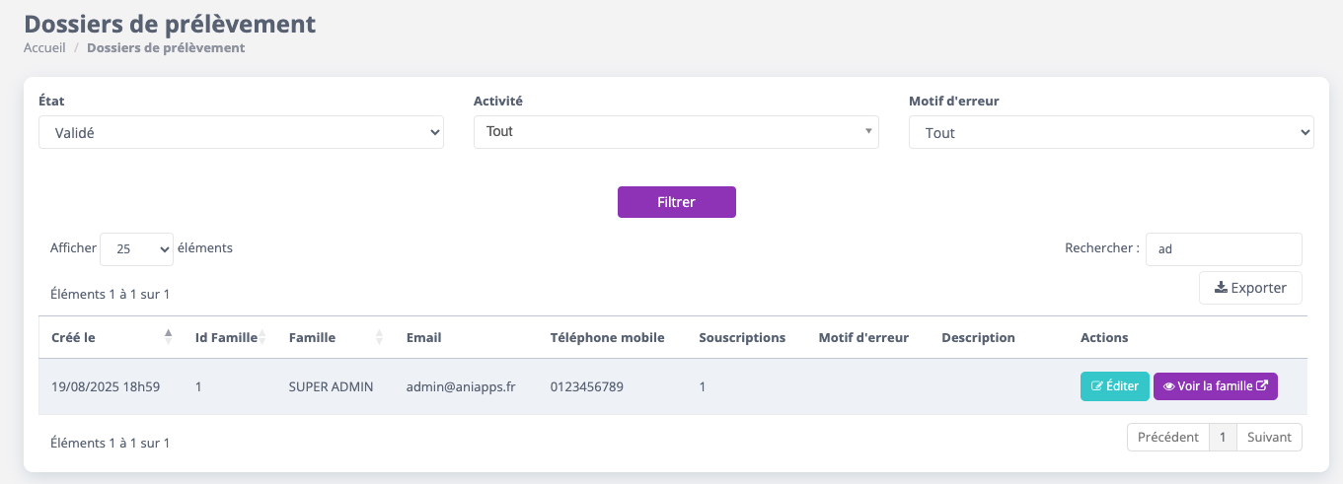This screenshot has width=1343, height=484.
Task: Go to Précédent page
Action: click(1168, 437)
